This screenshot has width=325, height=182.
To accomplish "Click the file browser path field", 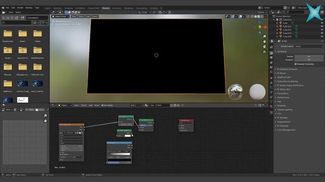I will pyautogui.click(x=37, y=18).
